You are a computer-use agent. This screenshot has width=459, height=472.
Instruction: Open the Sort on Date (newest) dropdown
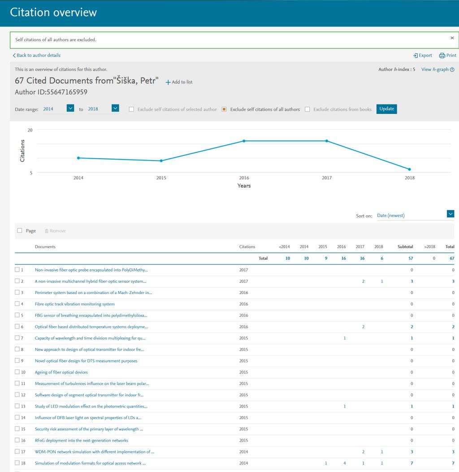(x=450, y=214)
